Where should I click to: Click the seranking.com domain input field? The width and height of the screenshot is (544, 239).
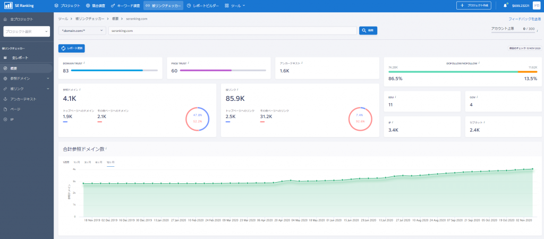pyautogui.click(x=233, y=30)
